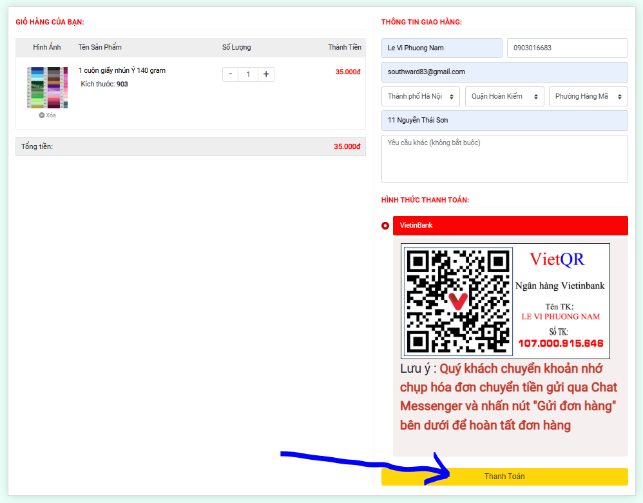Click the address field '11 Nguyễn Thái Sơn'

(x=504, y=120)
